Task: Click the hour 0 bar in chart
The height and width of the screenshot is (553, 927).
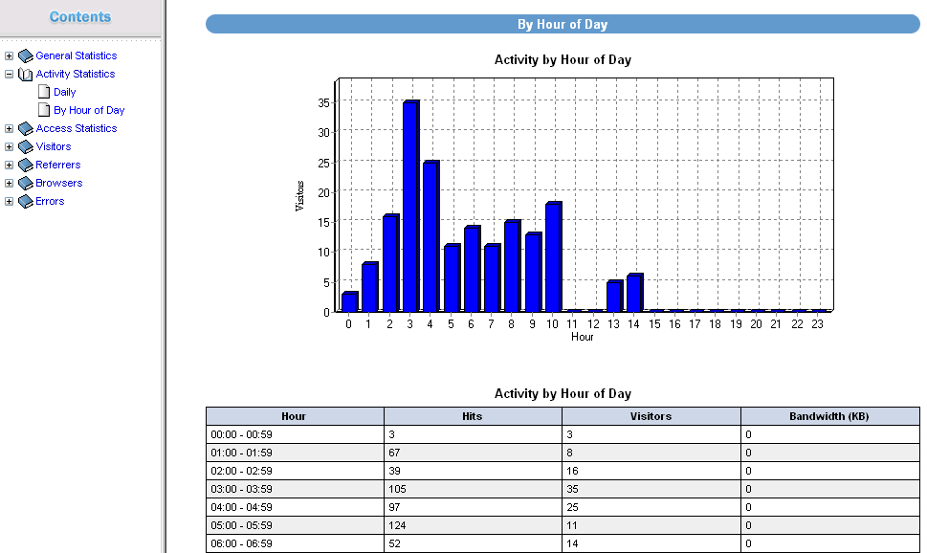Action: pos(349,301)
